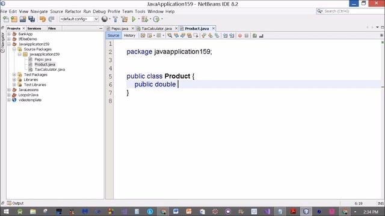Image resolution: width=385 pixels, height=216 pixels.
Task: Run project with the green play icon
Action: 134,19
